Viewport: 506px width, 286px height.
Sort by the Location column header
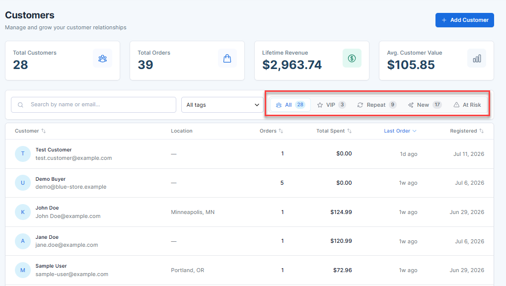pyautogui.click(x=182, y=131)
